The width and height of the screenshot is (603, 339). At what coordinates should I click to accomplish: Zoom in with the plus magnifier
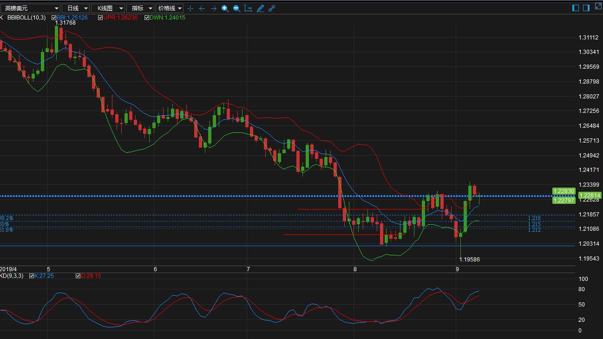[x=225, y=8]
